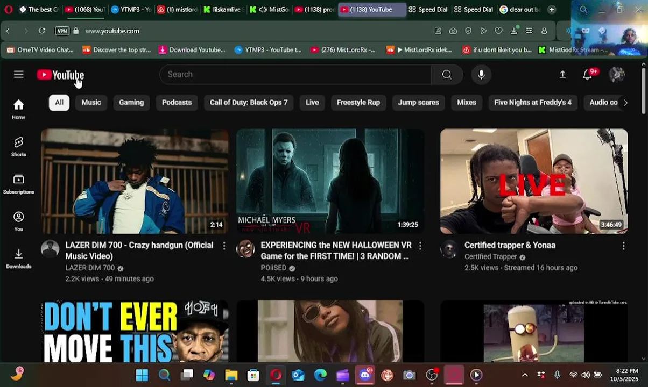Click the Opera menu logo
The height and width of the screenshot is (387, 648).
pos(8,10)
